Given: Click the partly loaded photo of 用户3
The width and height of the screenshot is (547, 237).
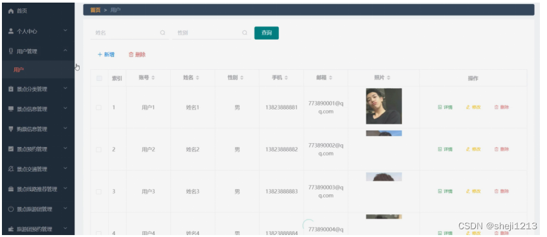Looking at the screenshot, I should [x=384, y=177].
